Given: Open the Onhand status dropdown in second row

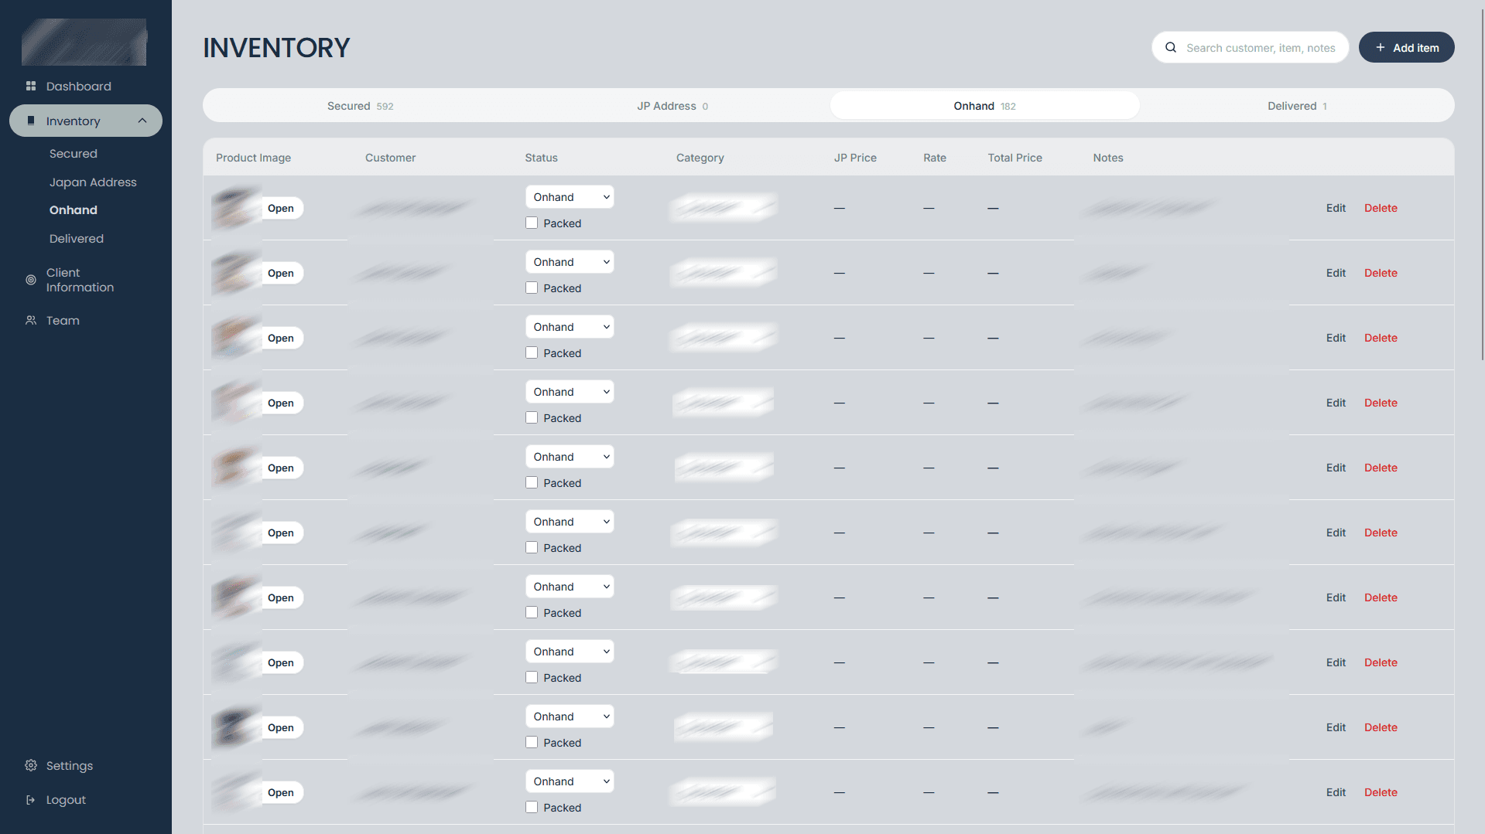Looking at the screenshot, I should coord(570,262).
